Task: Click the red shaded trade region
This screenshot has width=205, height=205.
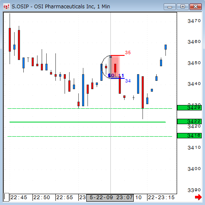Action: coord(115,67)
